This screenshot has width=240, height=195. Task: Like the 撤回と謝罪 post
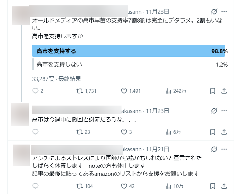coord(124,132)
